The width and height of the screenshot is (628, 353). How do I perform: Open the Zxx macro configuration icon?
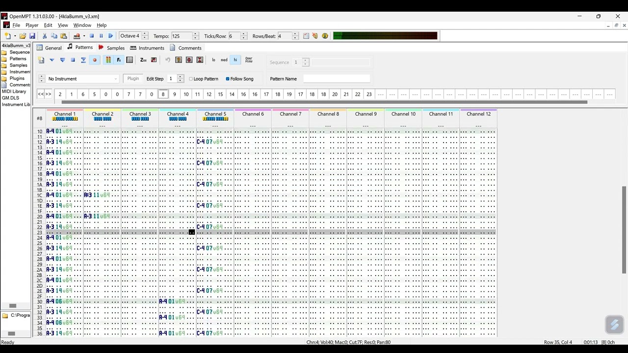(143, 60)
